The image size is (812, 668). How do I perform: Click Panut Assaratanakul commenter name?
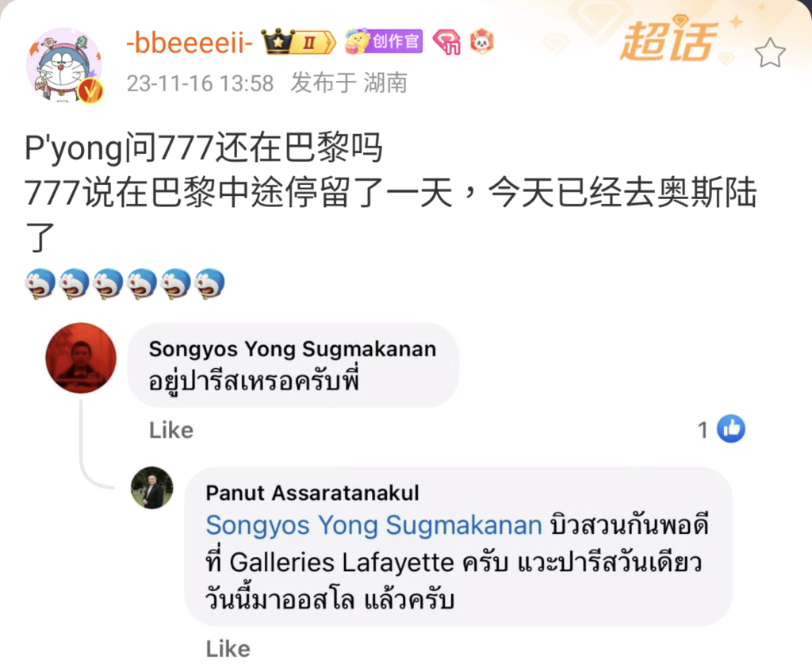312,493
